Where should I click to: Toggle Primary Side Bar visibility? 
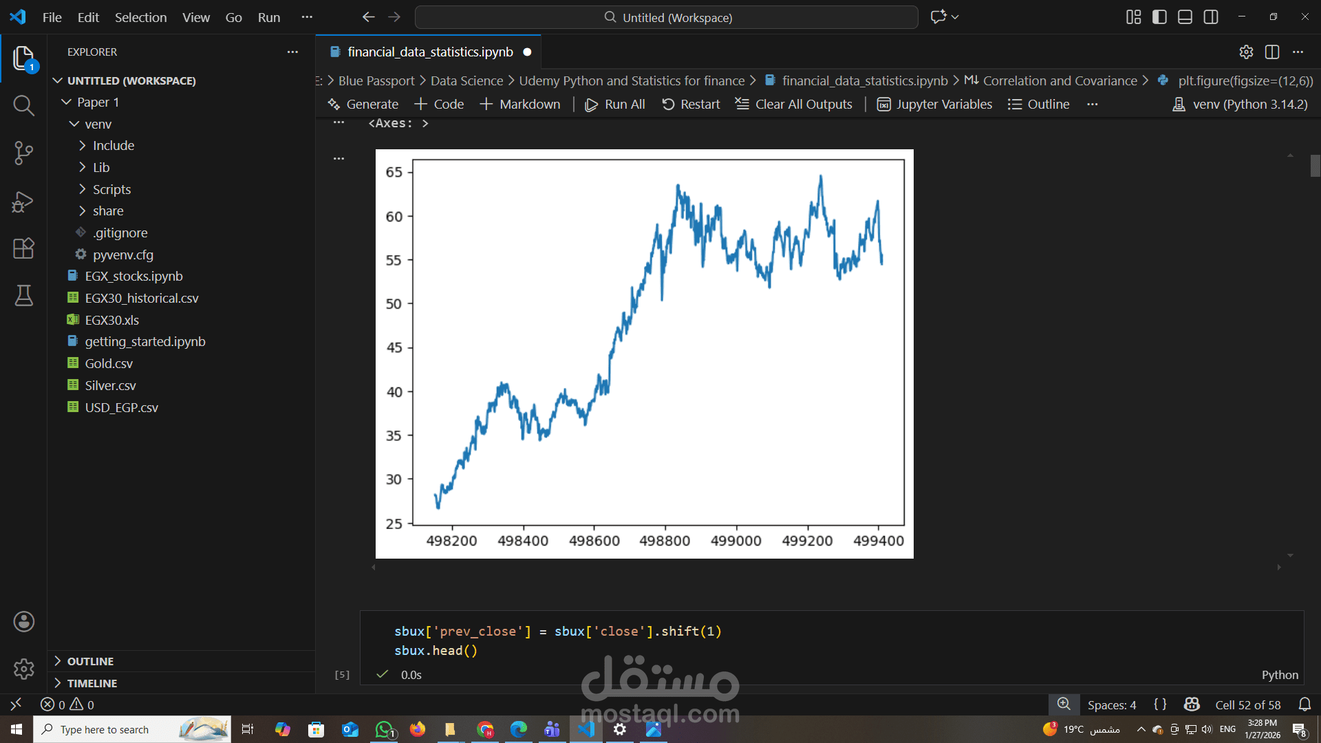pyautogui.click(x=1159, y=17)
